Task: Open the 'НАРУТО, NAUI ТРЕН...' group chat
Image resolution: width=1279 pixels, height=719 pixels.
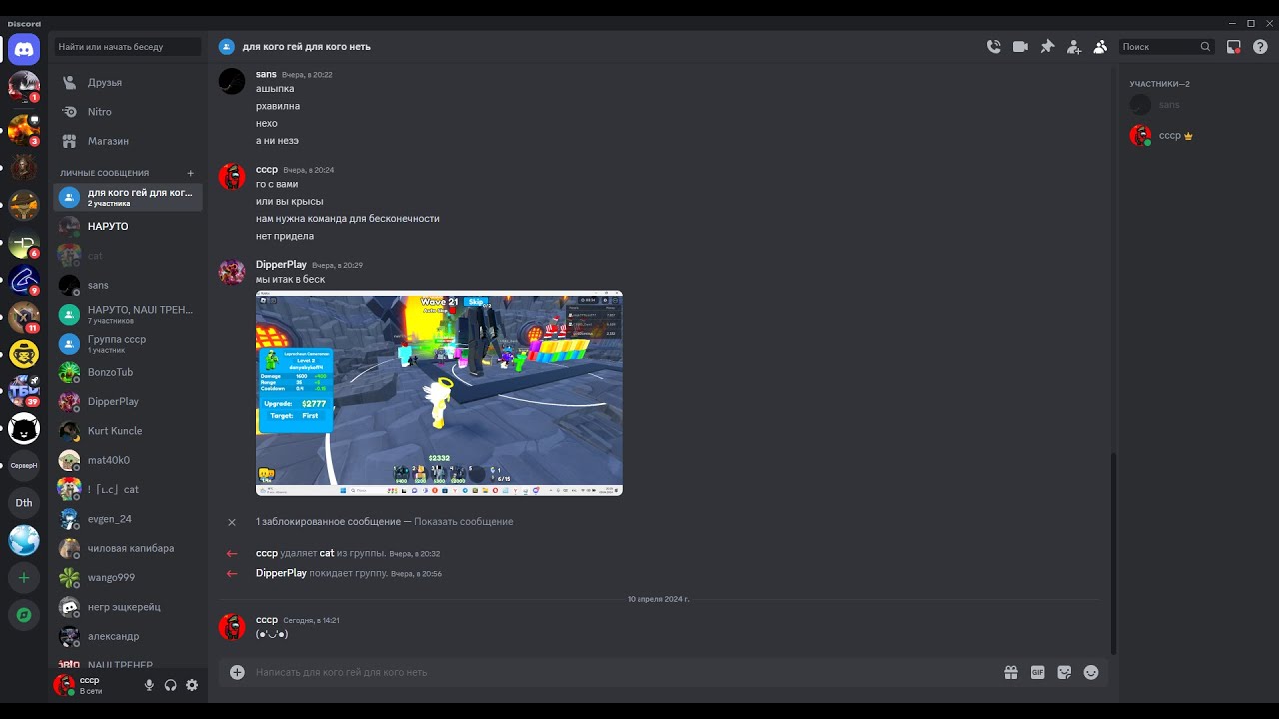Action: 128,314
